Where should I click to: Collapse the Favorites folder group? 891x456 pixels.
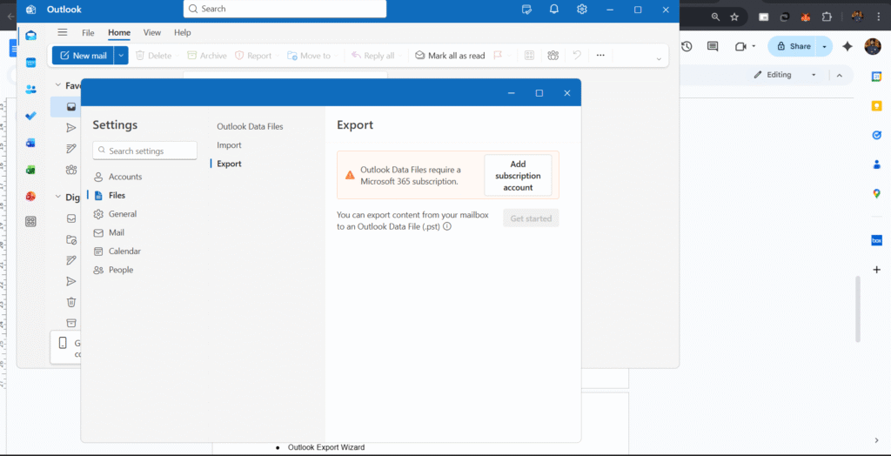57,85
